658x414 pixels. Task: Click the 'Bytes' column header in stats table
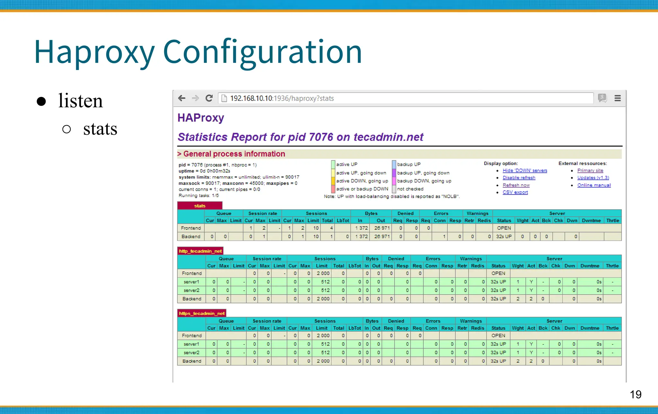point(371,213)
